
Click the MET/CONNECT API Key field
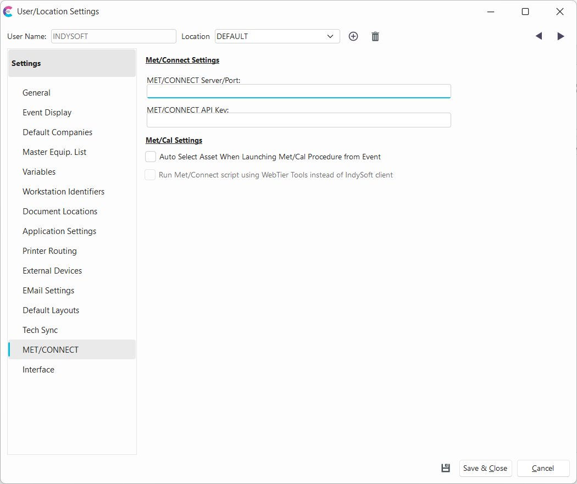[298, 120]
